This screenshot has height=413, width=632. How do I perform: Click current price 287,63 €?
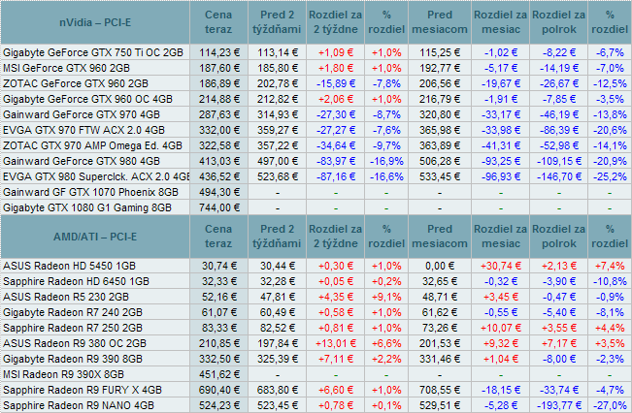[219, 114]
